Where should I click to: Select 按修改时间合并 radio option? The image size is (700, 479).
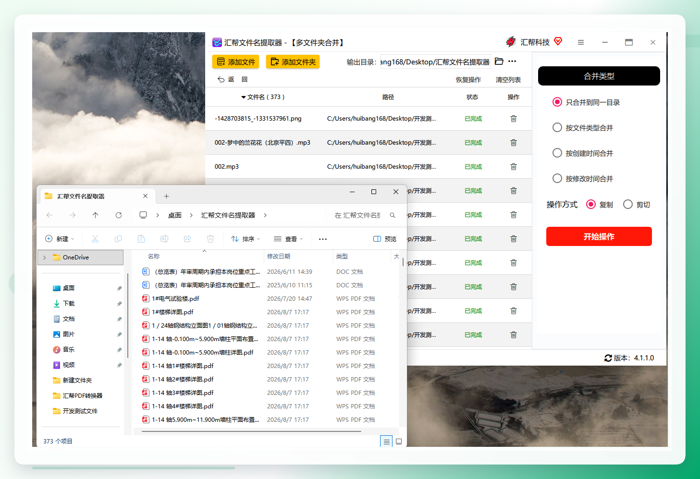point(557,178)
